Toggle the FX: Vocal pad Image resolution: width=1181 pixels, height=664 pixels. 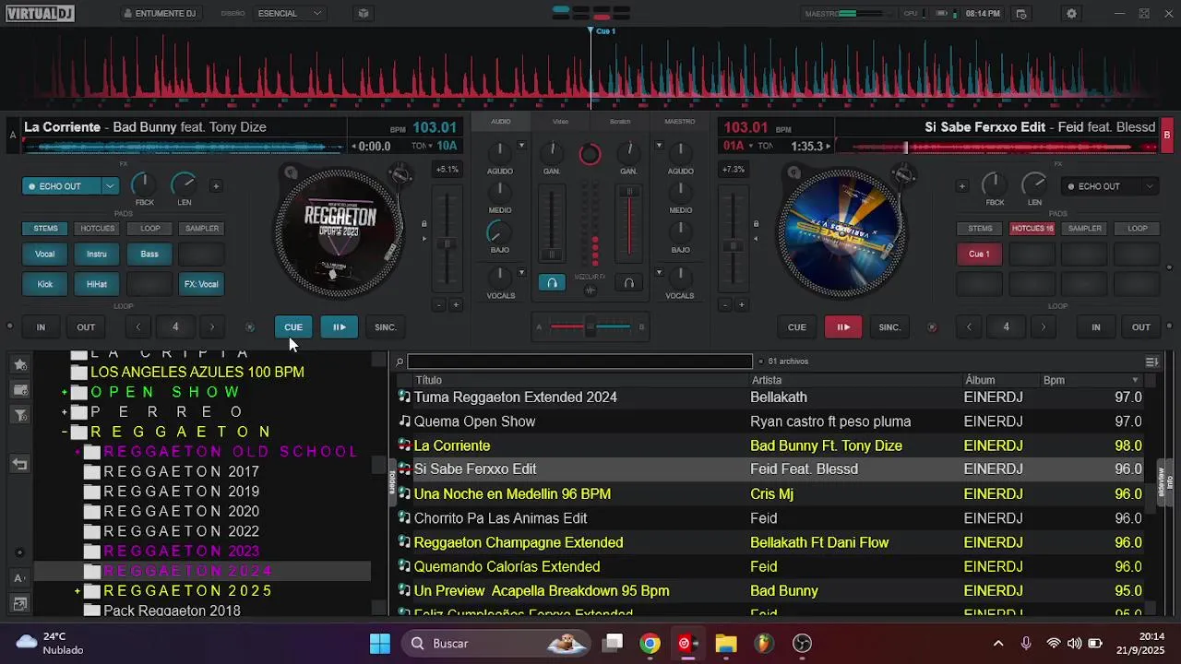[x=201, y=284]
